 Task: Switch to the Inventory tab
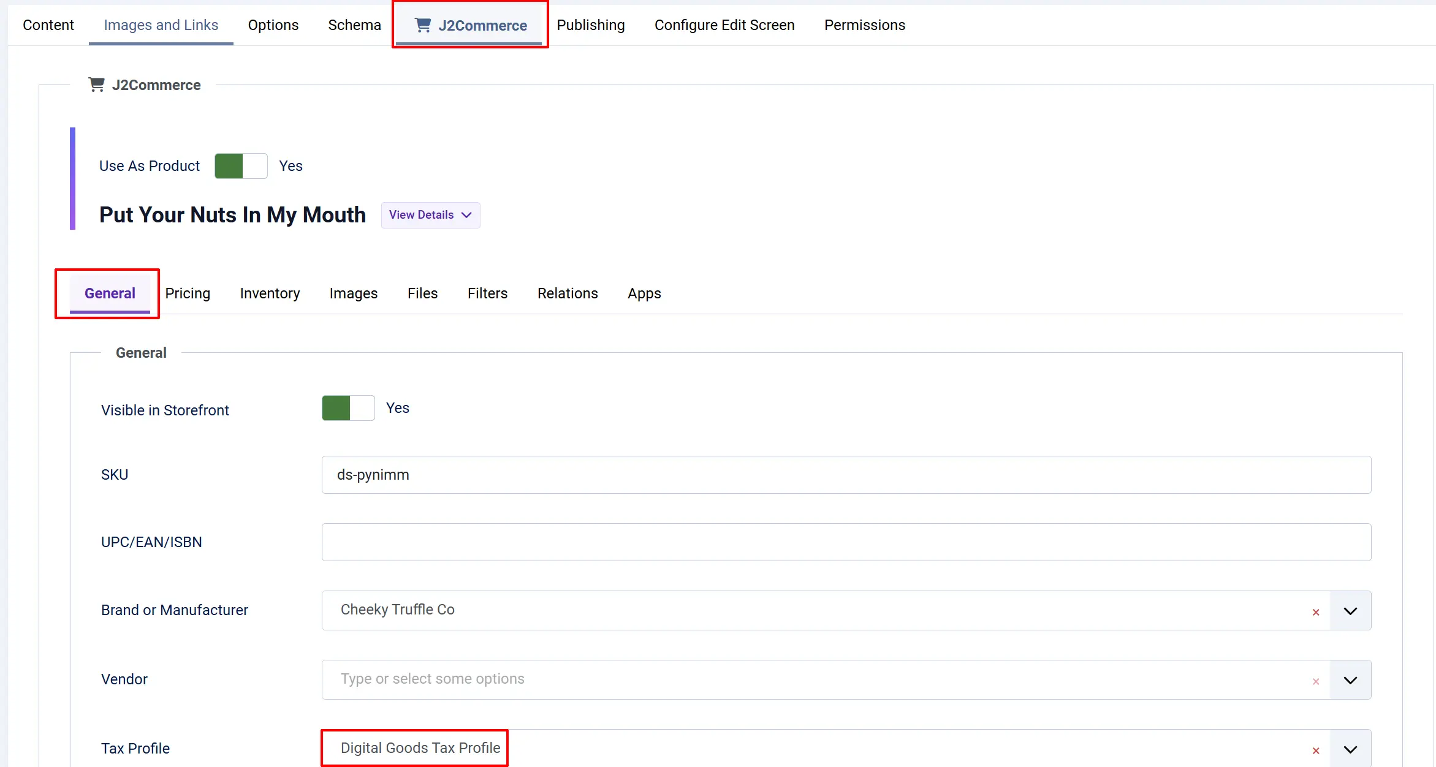[x=270, y=293]
